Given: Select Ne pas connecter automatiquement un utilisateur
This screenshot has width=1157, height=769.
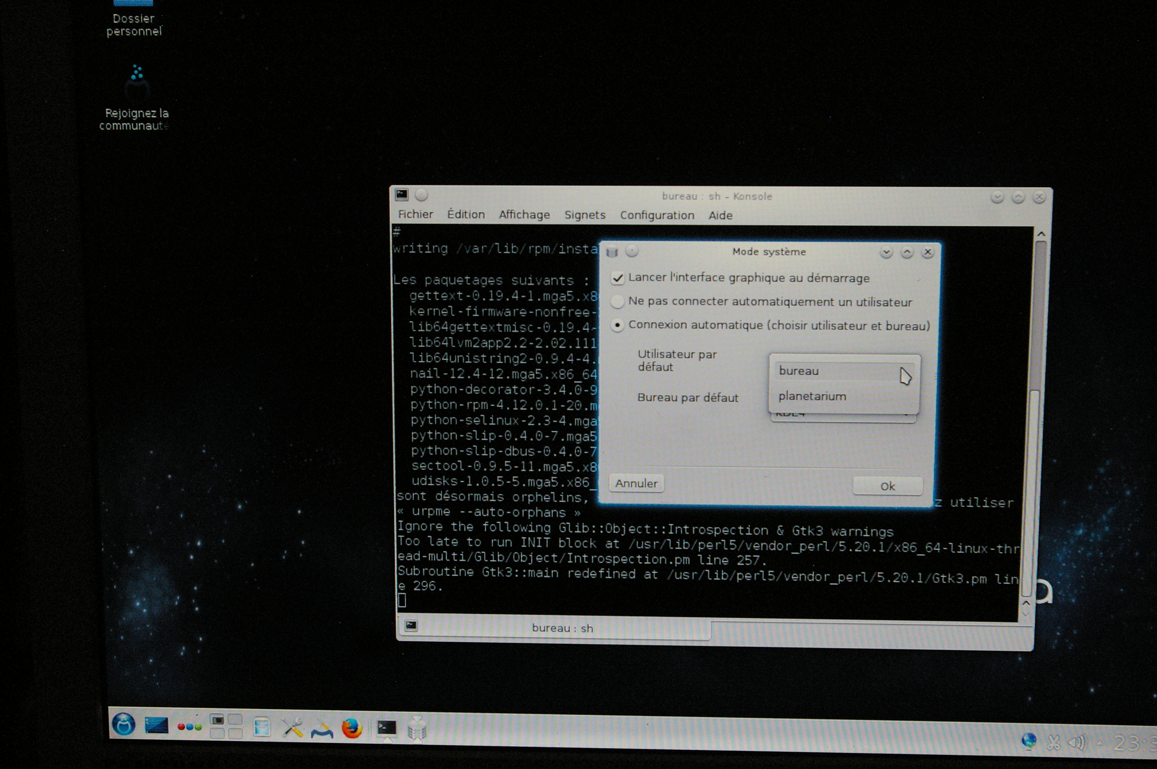Looking at the screenshot, I should point(617,301).
